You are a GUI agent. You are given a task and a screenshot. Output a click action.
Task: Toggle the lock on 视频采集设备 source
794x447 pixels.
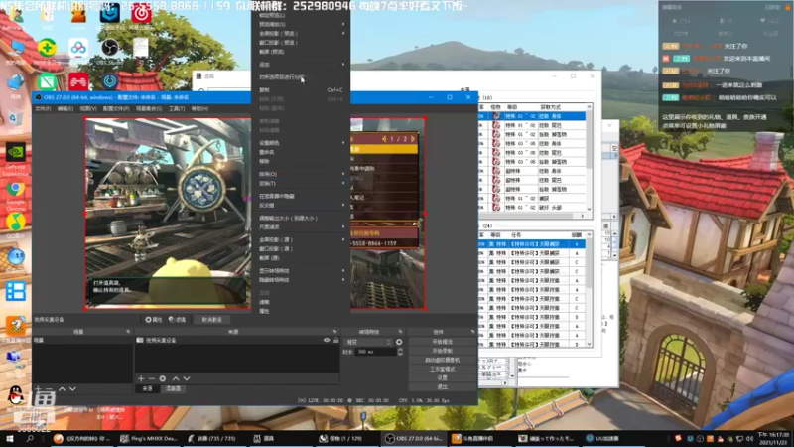tap(335, 340)
